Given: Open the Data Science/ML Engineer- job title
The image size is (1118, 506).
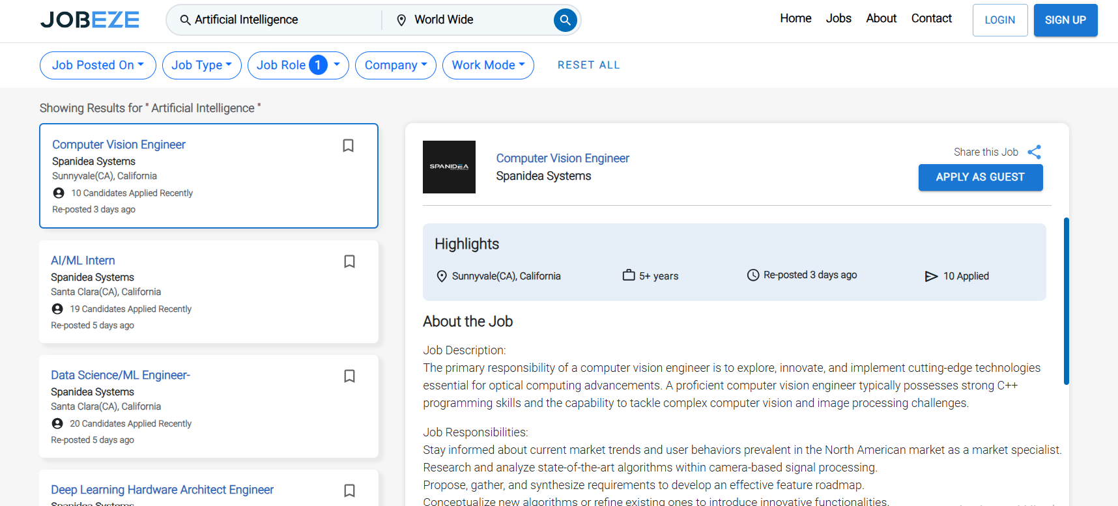Looking at the screenshot, I should 121,375.
